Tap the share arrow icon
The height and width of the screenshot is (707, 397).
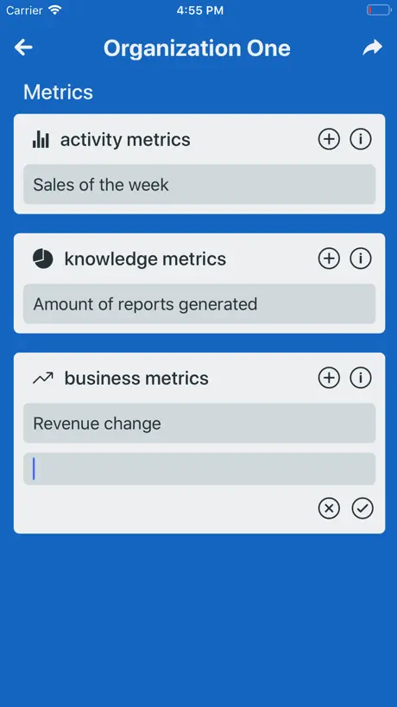point(373,48)
